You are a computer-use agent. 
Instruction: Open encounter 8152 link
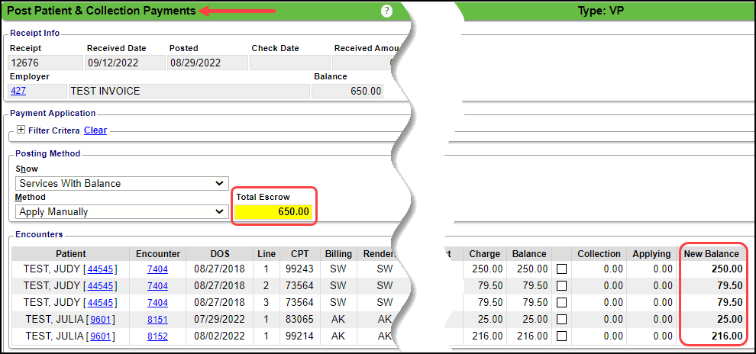point(157,336)
